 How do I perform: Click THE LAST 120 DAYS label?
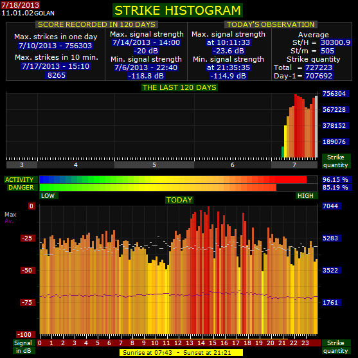coord(179,87)
